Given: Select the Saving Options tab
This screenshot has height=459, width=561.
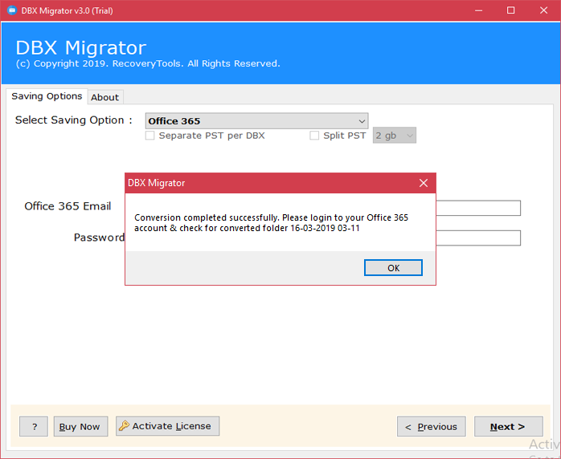Looking at the screenshot, I should 47,96.
